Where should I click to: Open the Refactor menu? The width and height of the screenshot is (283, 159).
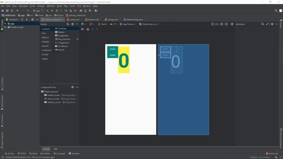tap(51, 6)
